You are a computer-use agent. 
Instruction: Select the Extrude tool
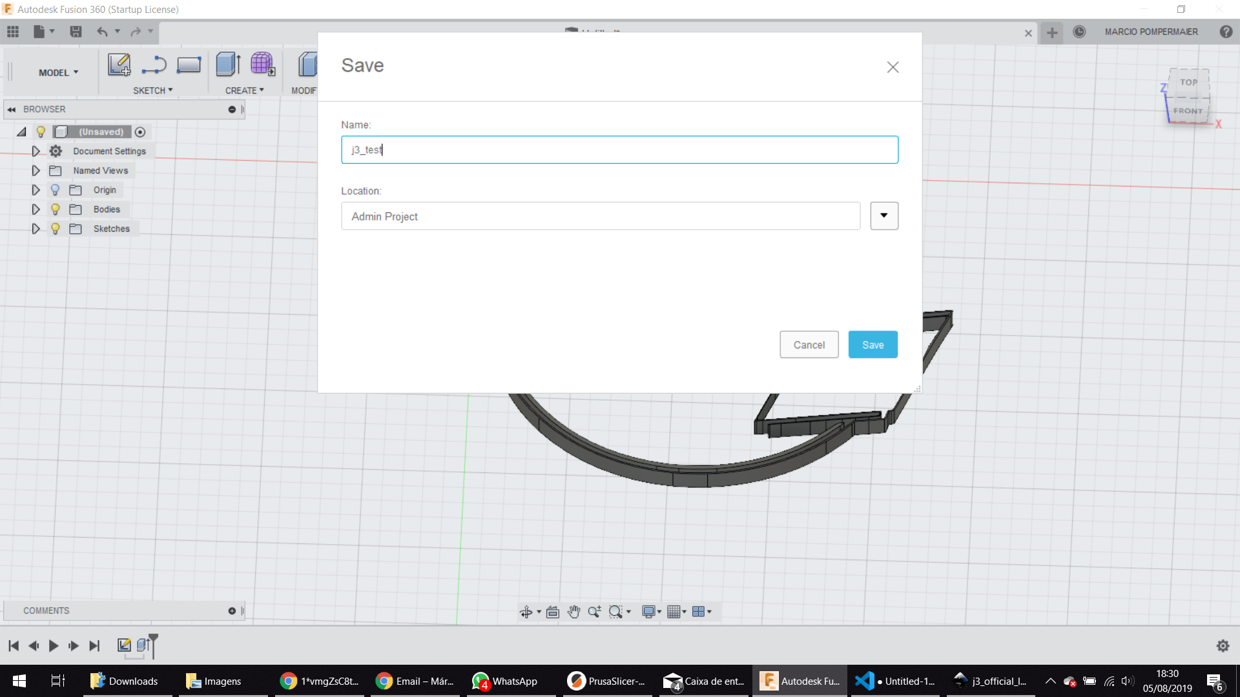pos(229,65)
